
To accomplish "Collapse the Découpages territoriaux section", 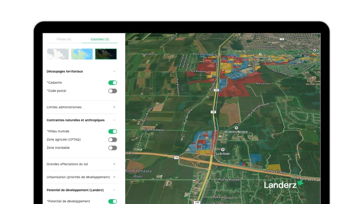I will coord(114,71).
